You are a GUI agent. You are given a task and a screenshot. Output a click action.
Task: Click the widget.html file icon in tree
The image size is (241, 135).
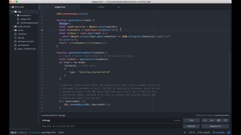pyautogui.click(x=18, y=19)
